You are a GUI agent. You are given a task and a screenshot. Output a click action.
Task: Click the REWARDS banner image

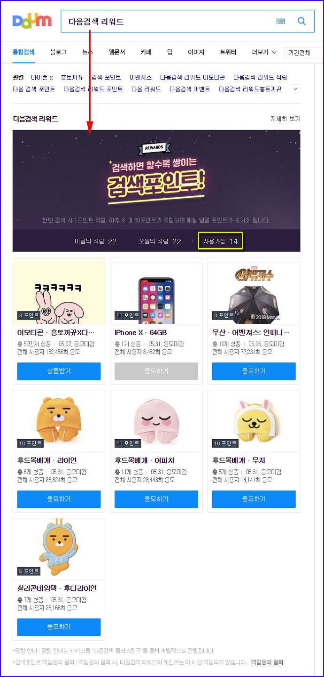point(156,180)
